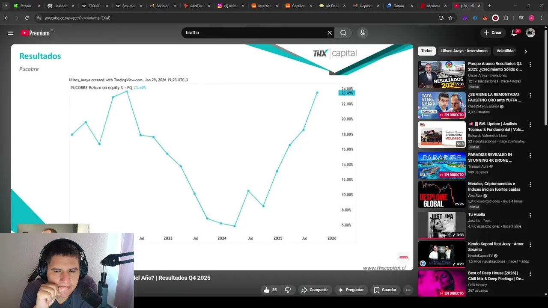Viewport: 548px width, 308px height.
Task: Reload the page in Chrome
Action: click(27, 18)
